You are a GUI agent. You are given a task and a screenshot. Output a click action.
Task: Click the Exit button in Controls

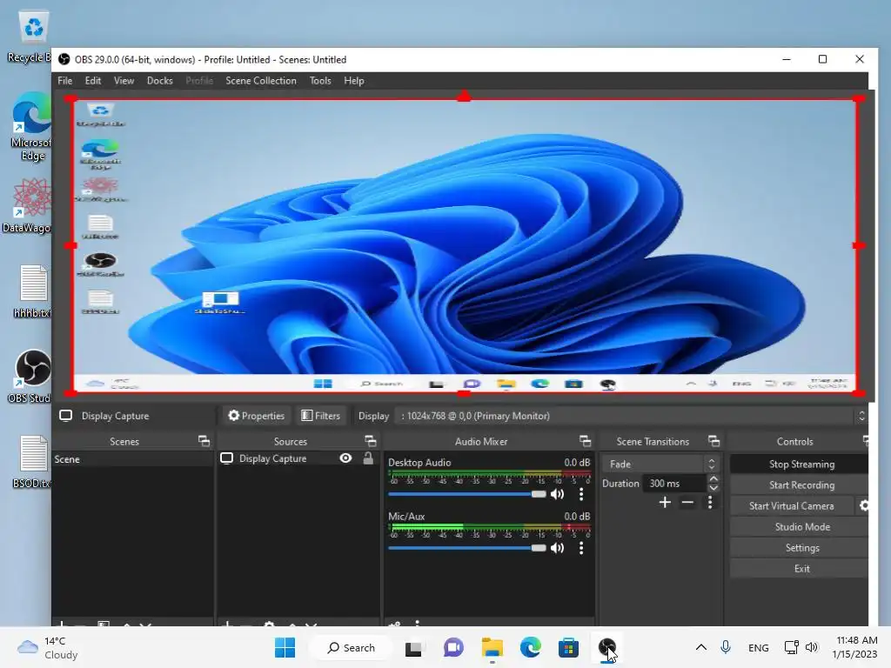800,569
